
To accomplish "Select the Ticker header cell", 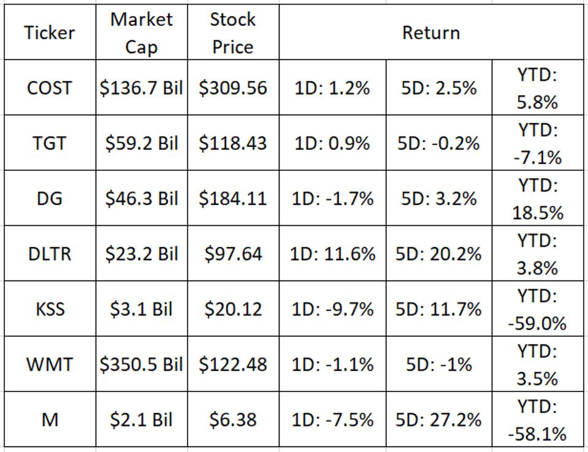I will click(x=49, y=33).
